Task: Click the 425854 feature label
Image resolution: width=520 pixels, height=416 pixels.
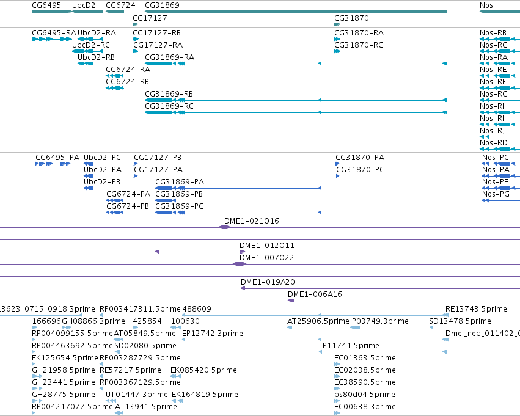Action: (147, 321)
